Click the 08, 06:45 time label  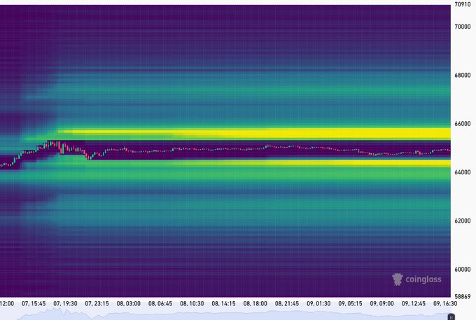(x=160, y=303)
